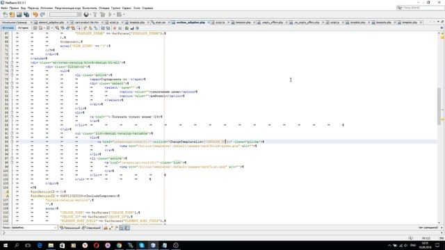Click the Предыдущий (Previous) find button
This screenshot has height=250, width=445.
[x=70, y=228]
